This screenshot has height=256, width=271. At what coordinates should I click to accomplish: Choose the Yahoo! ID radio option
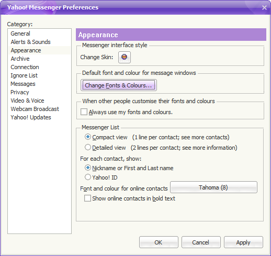pyautogui.click(x=88, y=177)
